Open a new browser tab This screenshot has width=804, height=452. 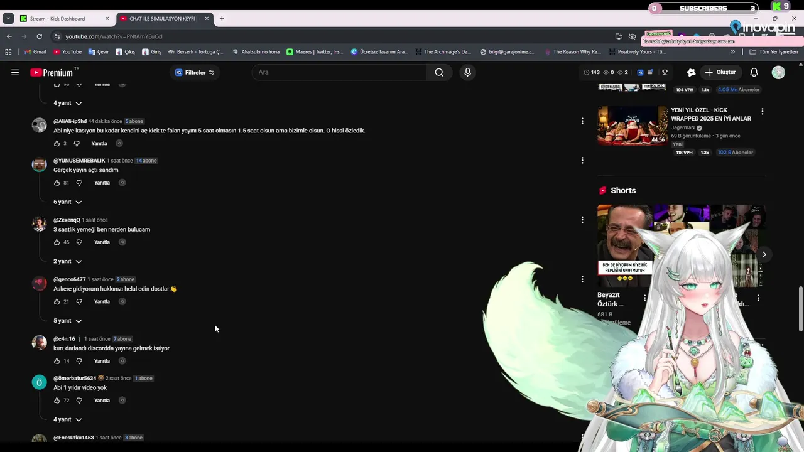[222, 19]
